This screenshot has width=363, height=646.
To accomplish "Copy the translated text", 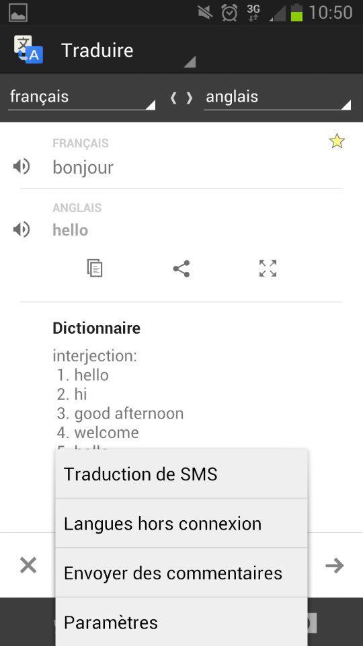I will click(95, 268).
